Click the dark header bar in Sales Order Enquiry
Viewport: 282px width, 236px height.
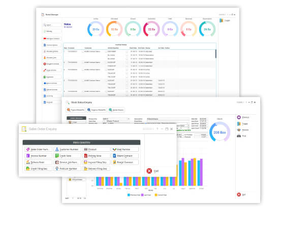click(x=81, y=143)
